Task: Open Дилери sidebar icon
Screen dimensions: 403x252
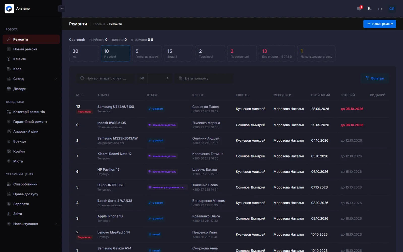Action: pos(9,89)
